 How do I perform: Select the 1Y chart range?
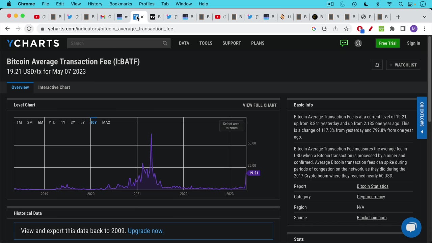pyautogui.click(x=63, y=123)
